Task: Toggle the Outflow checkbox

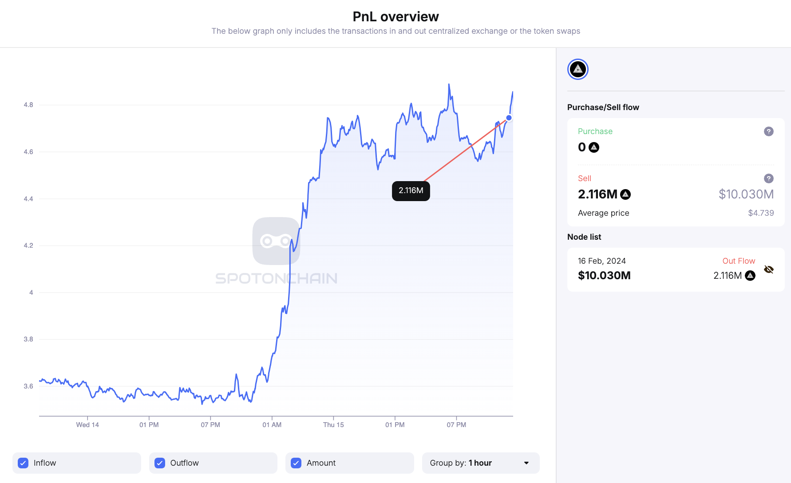Action: (160, 463)
